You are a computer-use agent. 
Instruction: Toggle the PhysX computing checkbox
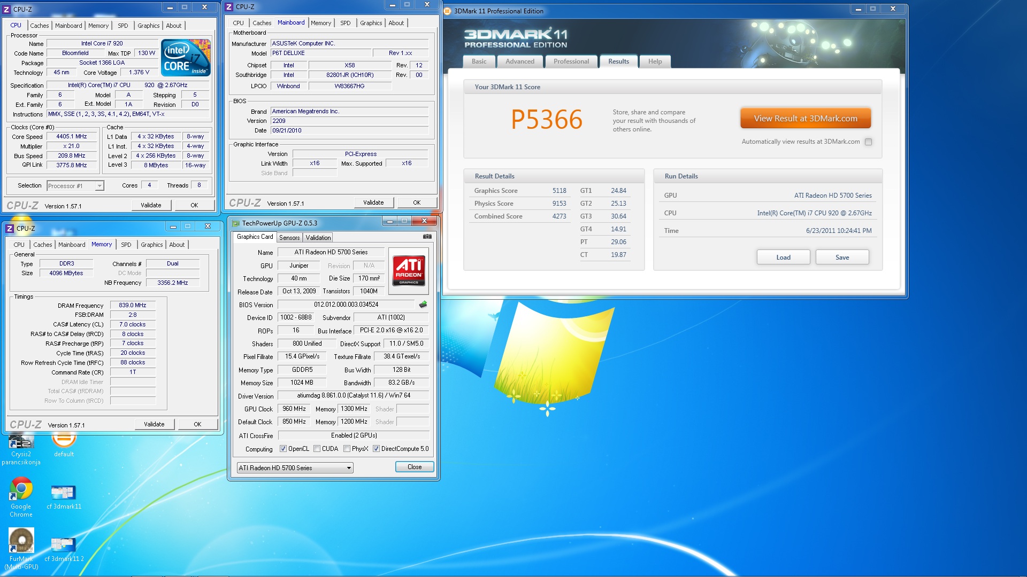(x=347, y=449)
